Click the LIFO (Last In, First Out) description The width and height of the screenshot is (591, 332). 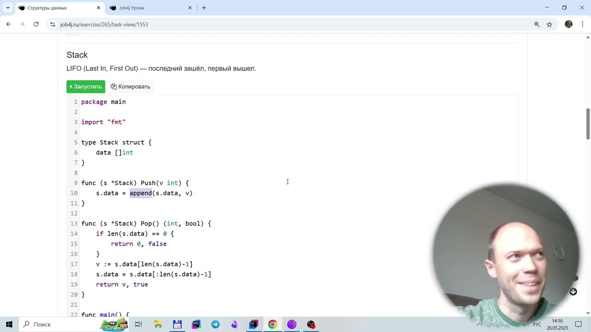pyautogui.click(x=161, y=69)
